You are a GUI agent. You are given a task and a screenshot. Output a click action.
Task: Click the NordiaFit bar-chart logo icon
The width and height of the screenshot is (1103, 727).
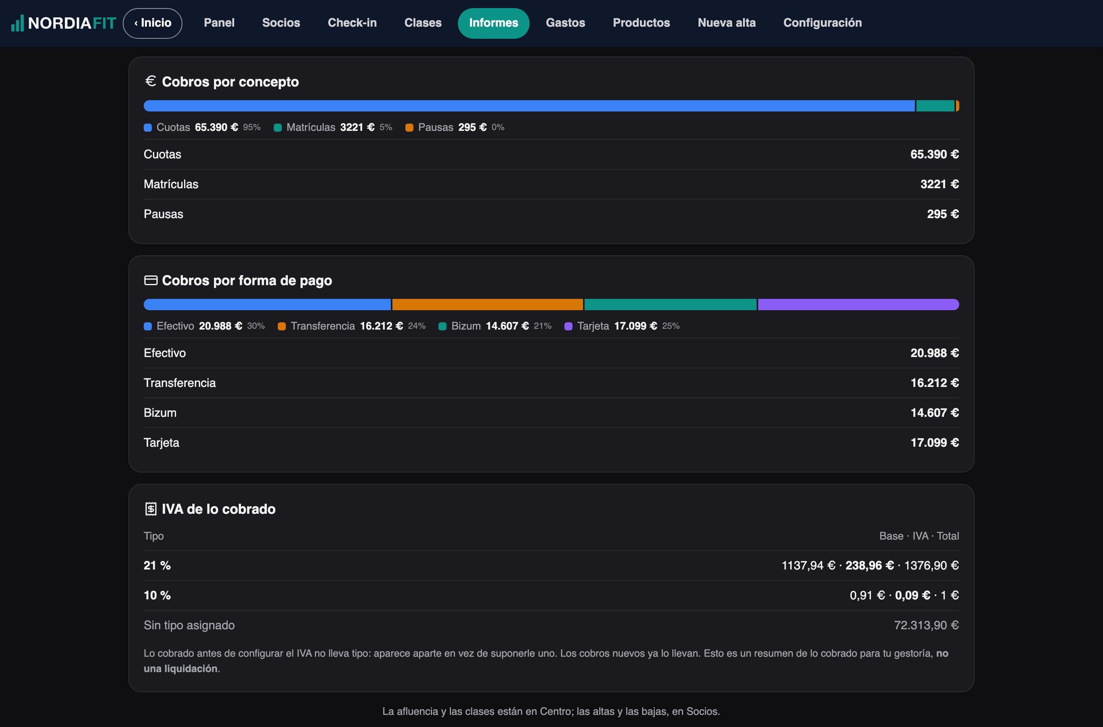click(x=17, y=23)
